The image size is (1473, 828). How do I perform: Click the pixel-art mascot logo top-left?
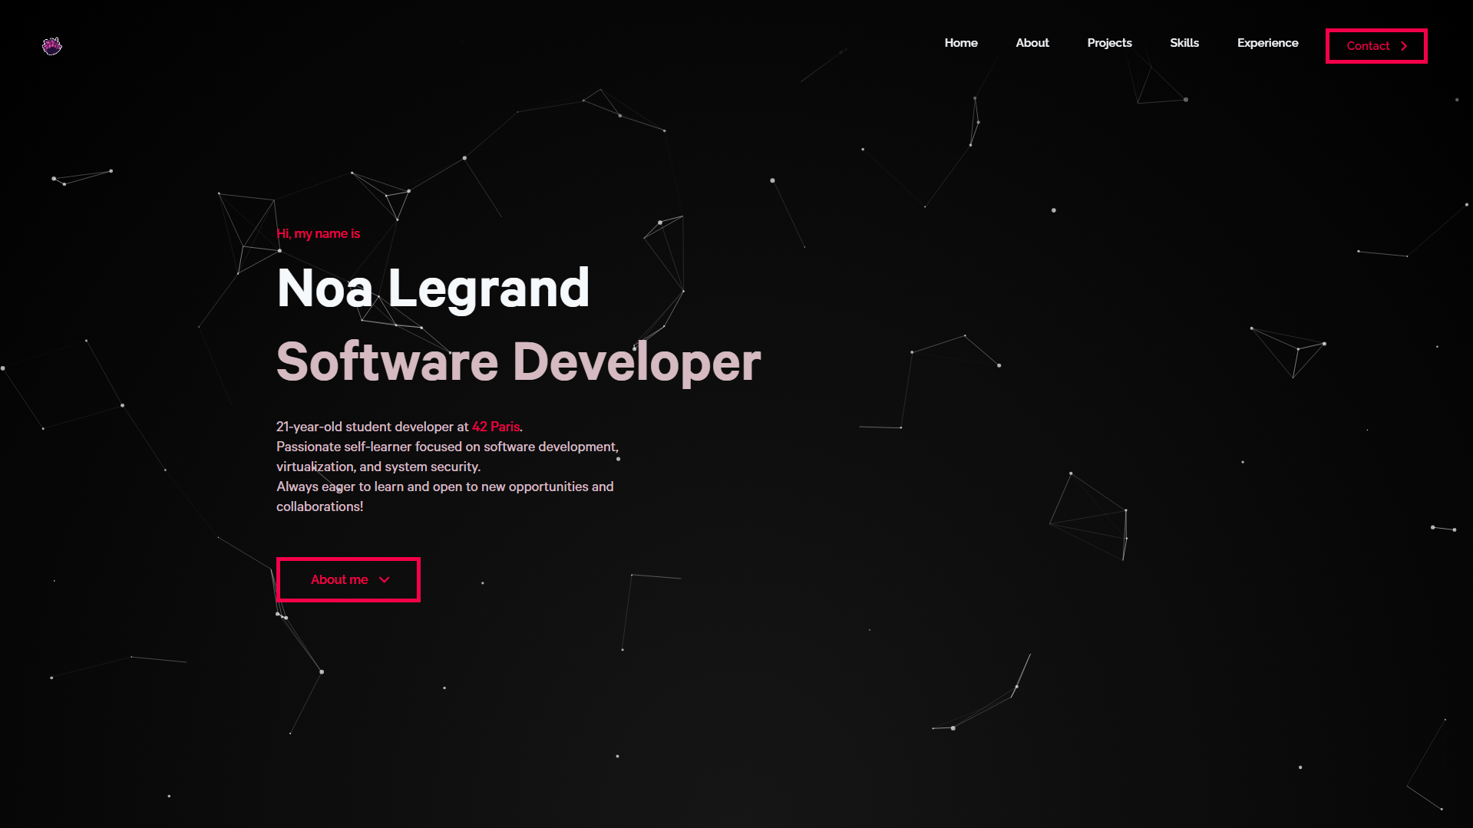[x=51, y=46]
